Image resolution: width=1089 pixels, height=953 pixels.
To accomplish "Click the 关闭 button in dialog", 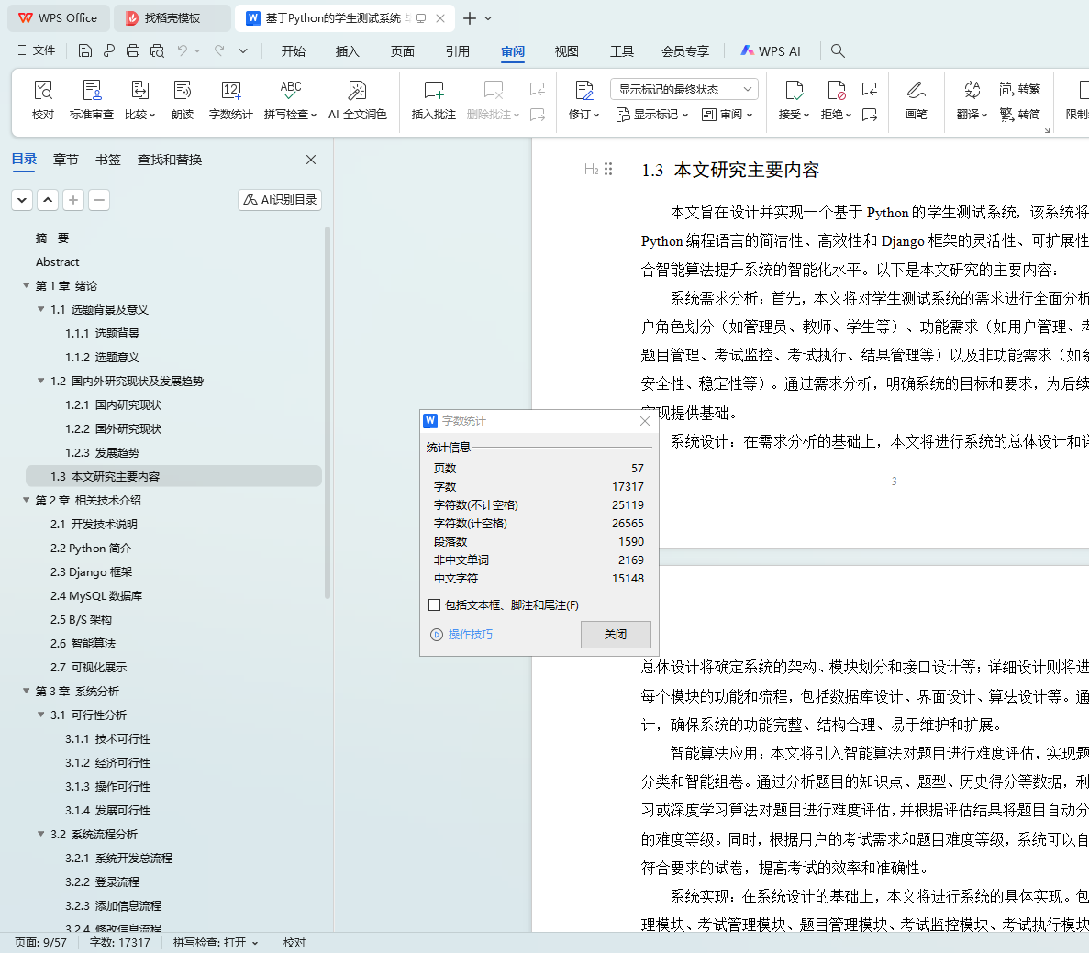I will click(x=616, y=634).
